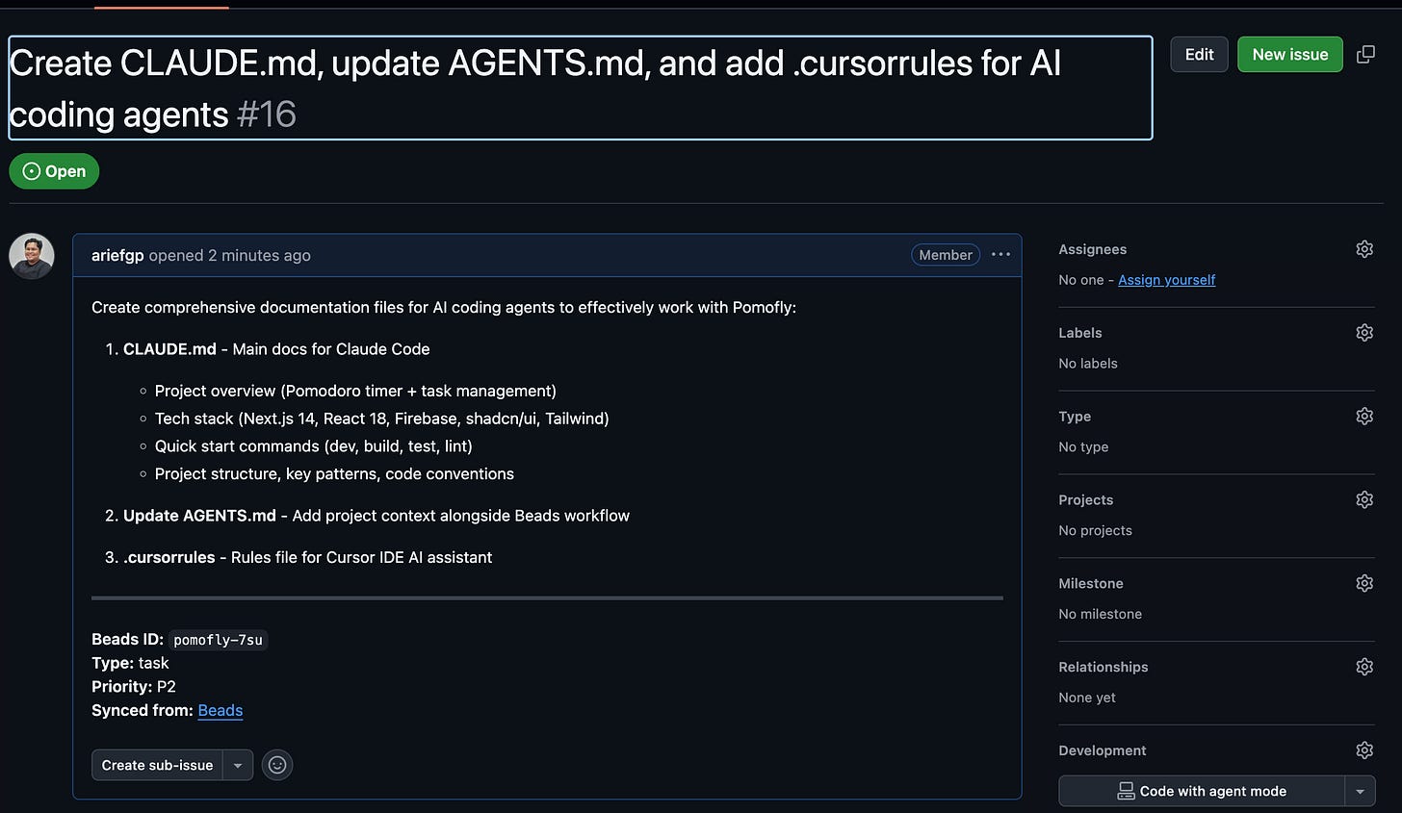1402x813 pixels.
Task: Open Labels settings gear
Action: (1364, 333)
